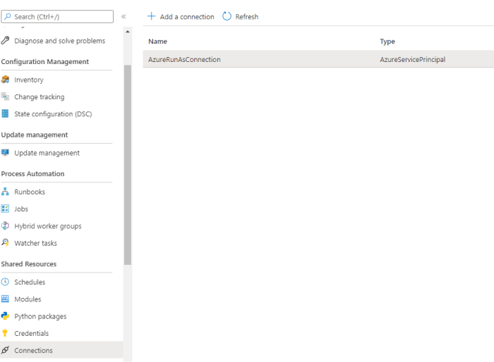Click the Watcher tasks magnifier icon
This screenshot has height=362, width=494.
click(6, 243)
